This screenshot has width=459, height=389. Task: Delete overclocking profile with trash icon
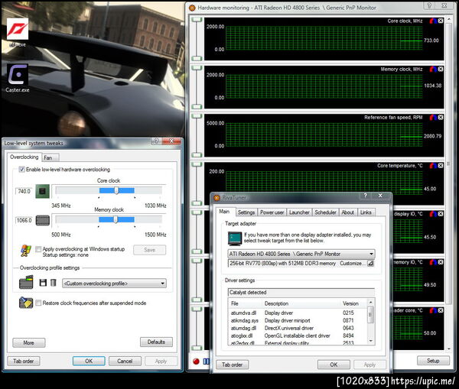[x=53, y=283]
